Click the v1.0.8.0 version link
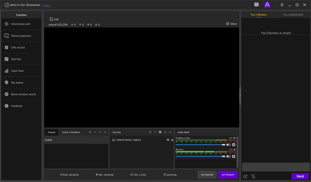 pos(46,6)
